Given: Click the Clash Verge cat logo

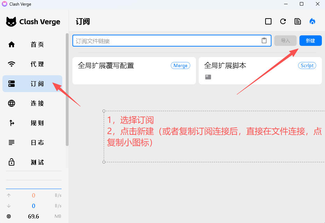Looking at the screenshot, I should pos(11,22).
